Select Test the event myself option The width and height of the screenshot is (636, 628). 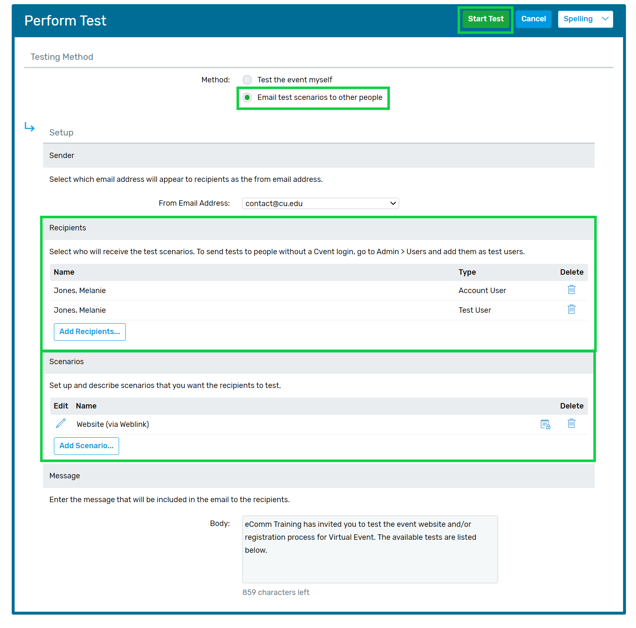tap(247, 80)
